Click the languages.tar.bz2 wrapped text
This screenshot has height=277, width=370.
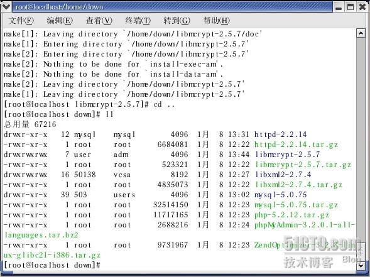[41, 235]
